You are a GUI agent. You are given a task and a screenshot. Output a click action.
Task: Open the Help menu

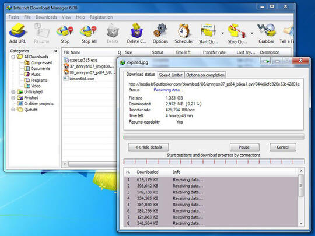(80, 17)
